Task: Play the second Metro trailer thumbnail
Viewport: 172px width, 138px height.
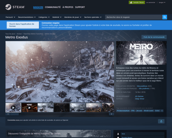Action: coord(29,107)
